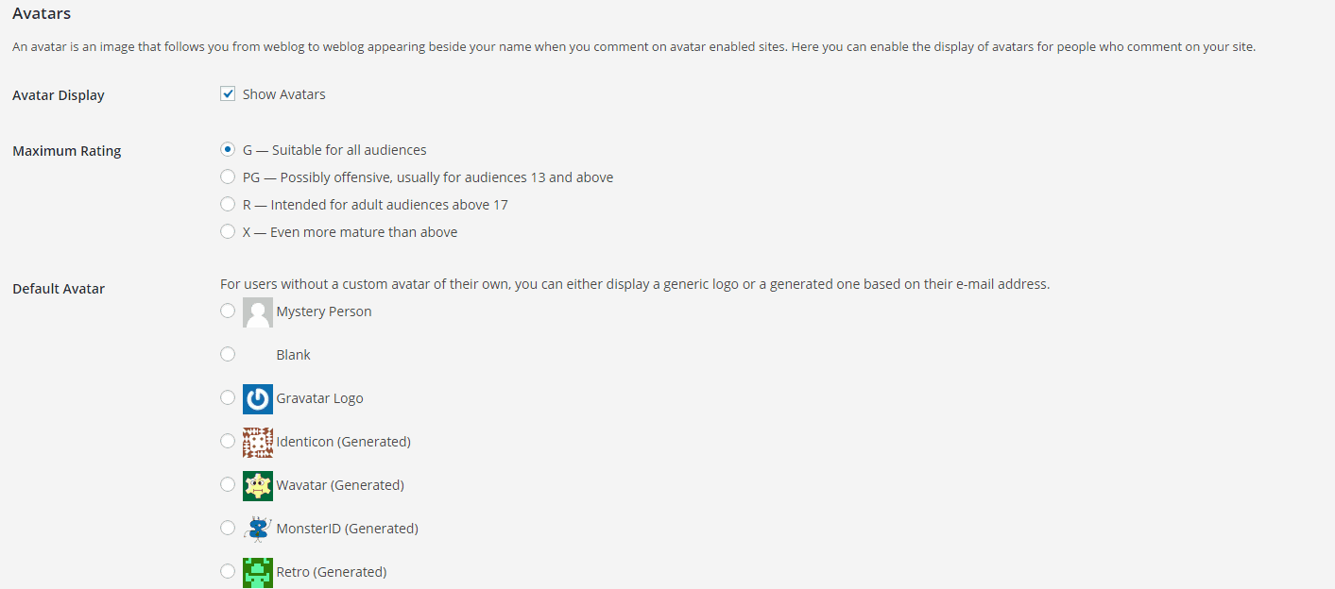Select Wavatar (Generated) radio button
1335x589 pixels.
pyautogui.click(x=228, y=484)
